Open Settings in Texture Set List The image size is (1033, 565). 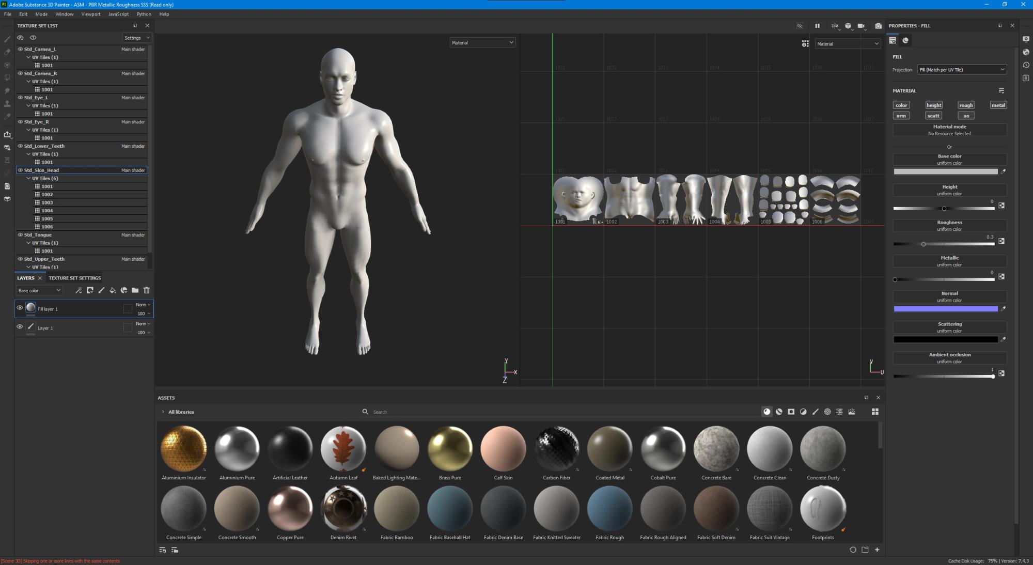(137, 38)
